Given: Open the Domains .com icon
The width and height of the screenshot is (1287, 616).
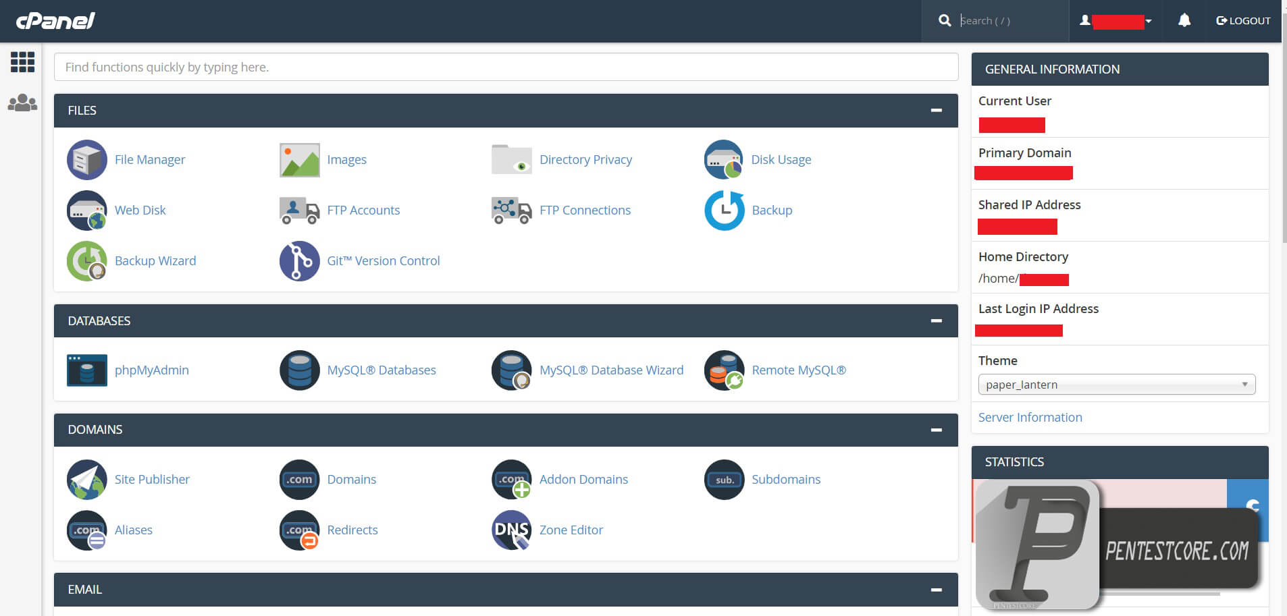Looking at the screenshot, I should click(300, 480).
